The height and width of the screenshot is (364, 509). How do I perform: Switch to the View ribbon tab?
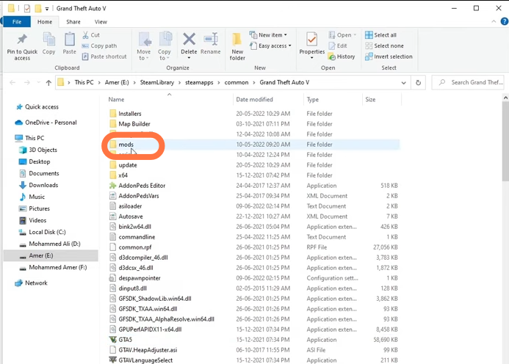(x=101, y=22)
